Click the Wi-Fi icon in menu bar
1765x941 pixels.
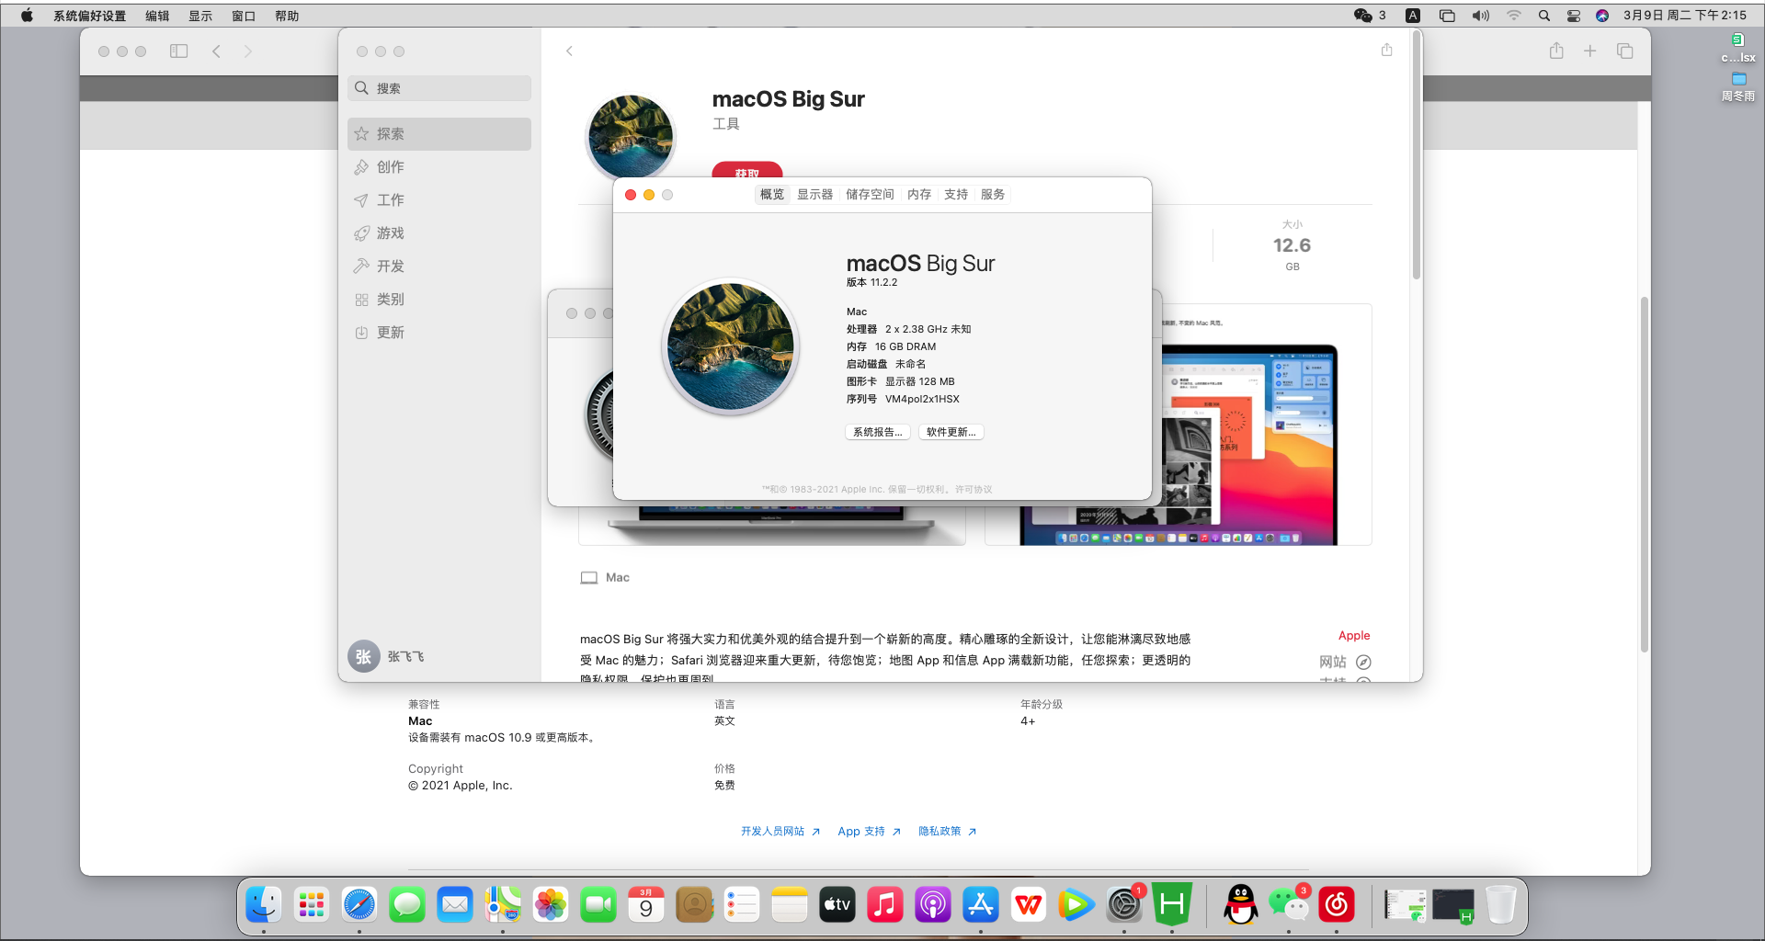pyautogui.click(x=1513, y=15)
